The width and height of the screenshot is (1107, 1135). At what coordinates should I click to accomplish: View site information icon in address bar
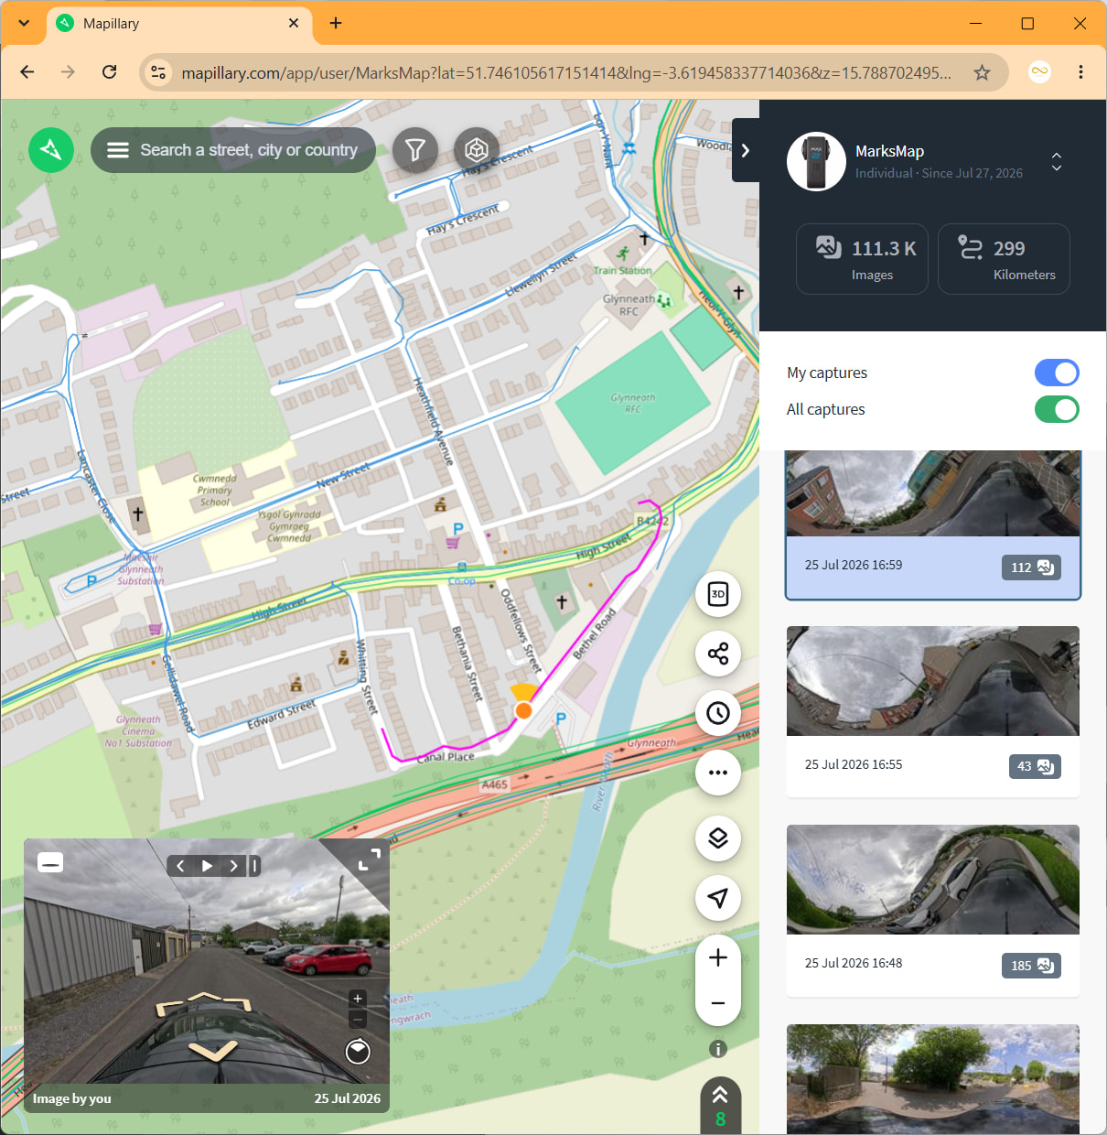coord(158,72)
